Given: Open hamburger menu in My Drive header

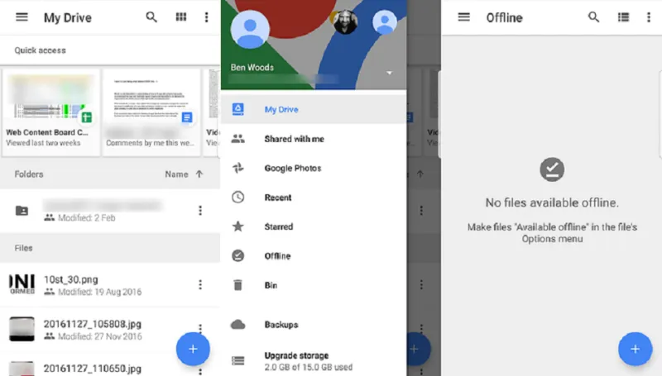Looking at the screenshot, I should (x=22, y=17).
